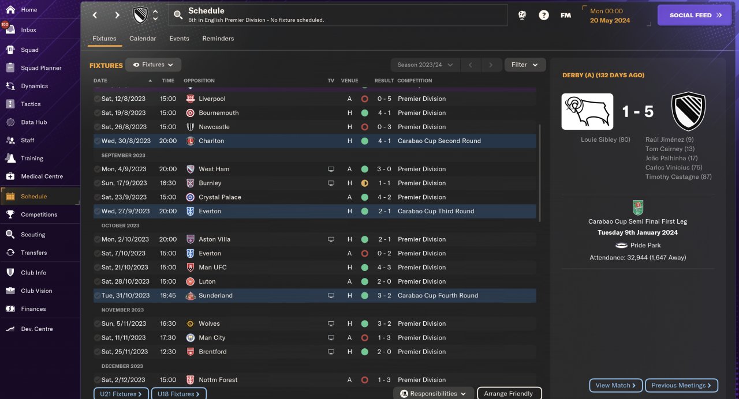Image resolution: width=739 pixels, height=399 pixels.
Task: Click the FM logo icon
Action: 566,16
